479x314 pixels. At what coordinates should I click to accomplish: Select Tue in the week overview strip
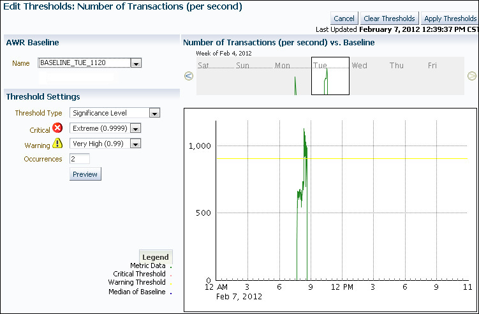[x=330, y=76]
